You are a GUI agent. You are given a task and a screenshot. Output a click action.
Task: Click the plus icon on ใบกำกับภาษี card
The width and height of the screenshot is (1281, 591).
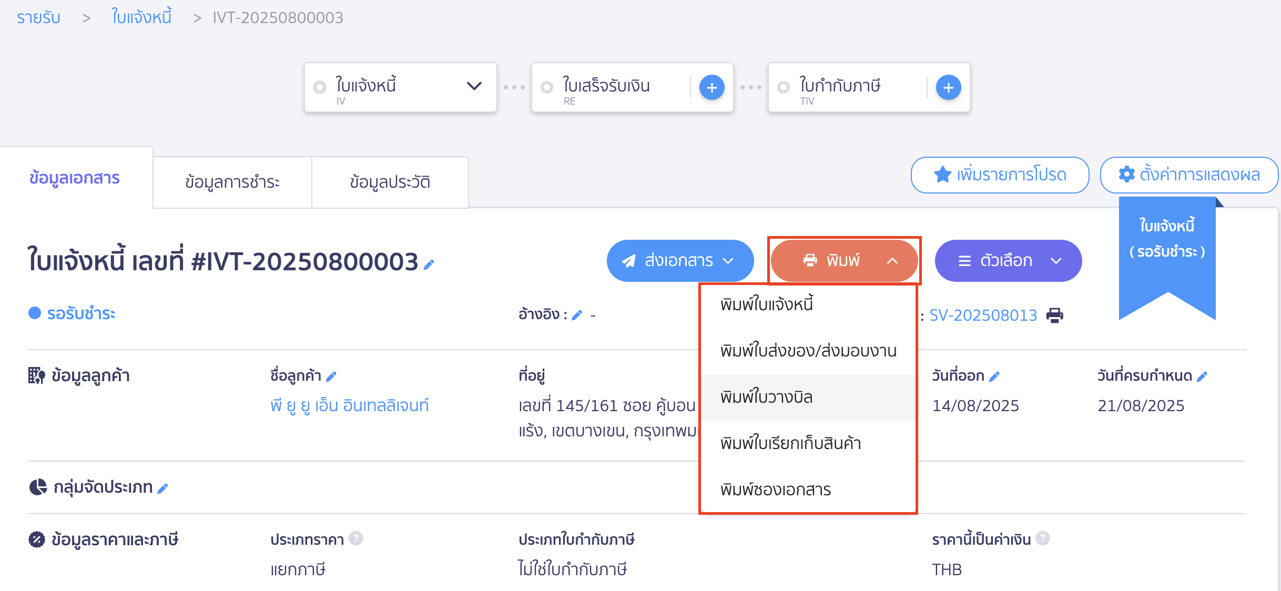pyautogui.click(x=948, y=87)
